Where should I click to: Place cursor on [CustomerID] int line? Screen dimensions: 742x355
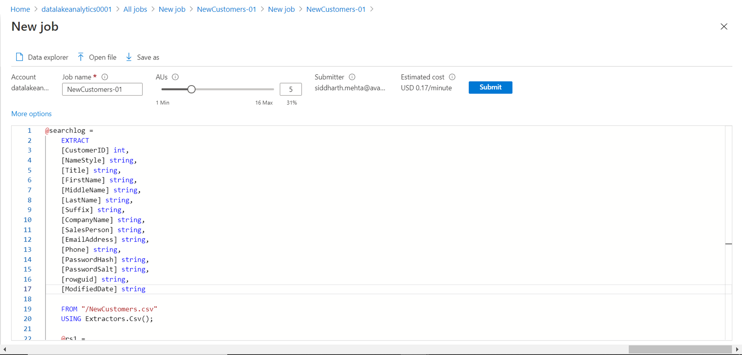pos(95,150)
